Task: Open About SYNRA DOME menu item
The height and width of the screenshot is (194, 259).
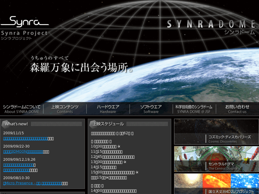Action: (x=22, y=109)
